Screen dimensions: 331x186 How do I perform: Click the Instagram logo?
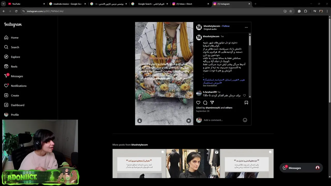pos(13,25)
